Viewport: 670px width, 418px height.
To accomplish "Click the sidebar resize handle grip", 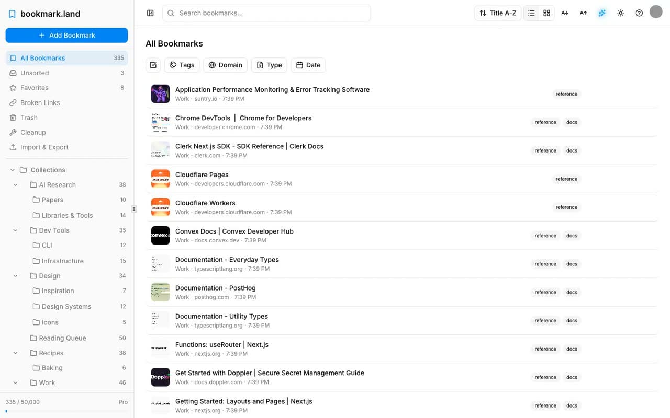I will [x=134, y=209].
